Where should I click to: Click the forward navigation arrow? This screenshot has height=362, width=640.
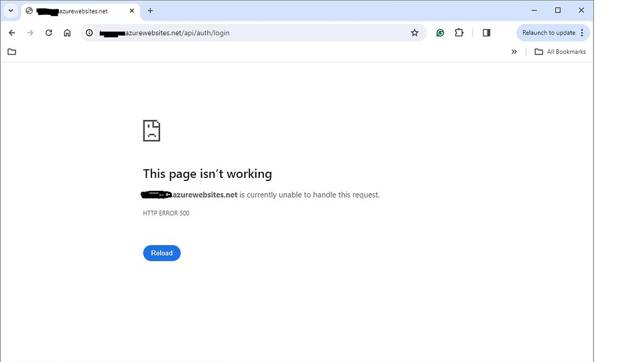point(30,32)
